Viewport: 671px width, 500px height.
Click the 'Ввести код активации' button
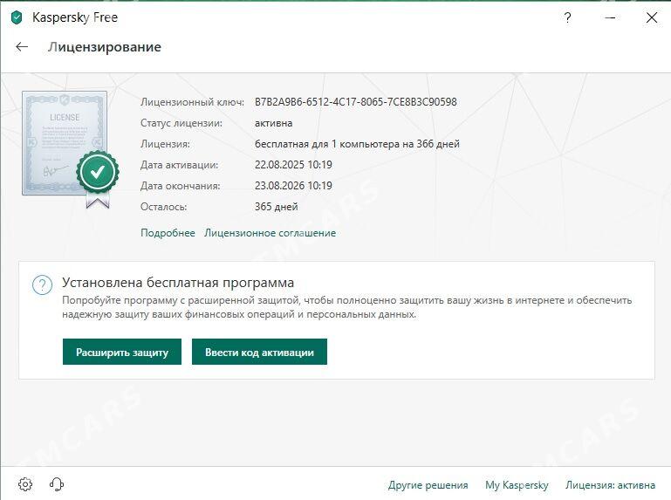[x=259, y=352]
